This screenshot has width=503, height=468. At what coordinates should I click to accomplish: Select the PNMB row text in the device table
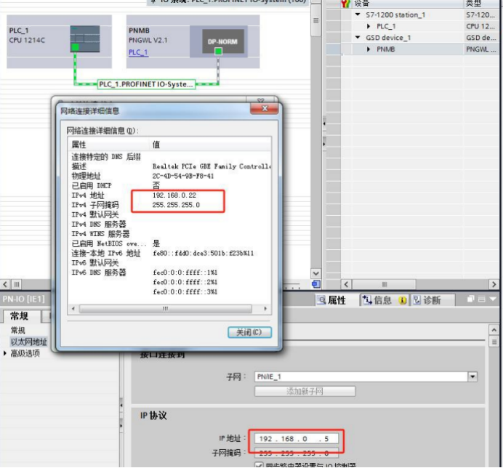point(385,49)
